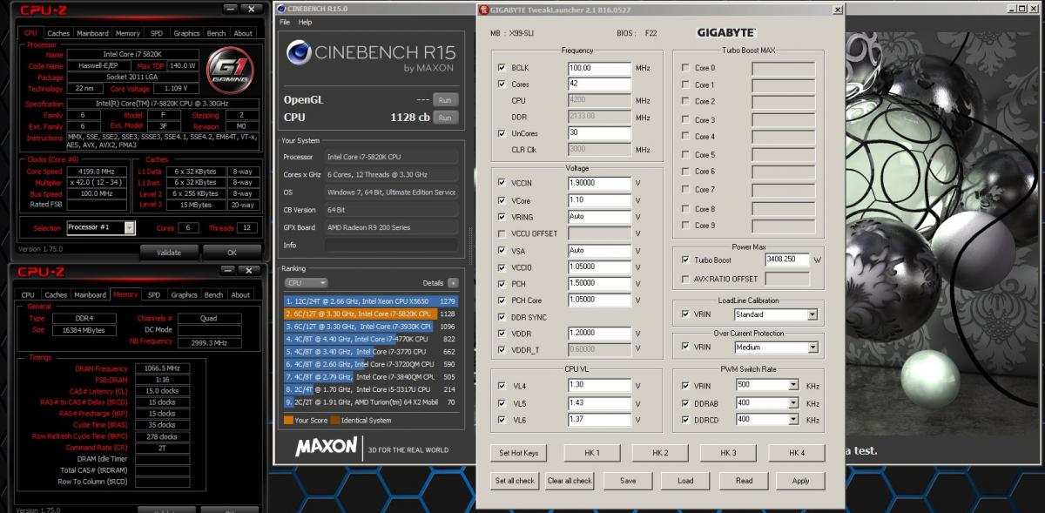
Task: Expand the CPU ranking type dropdown in Cinebench
Action: tap(306, 283)
